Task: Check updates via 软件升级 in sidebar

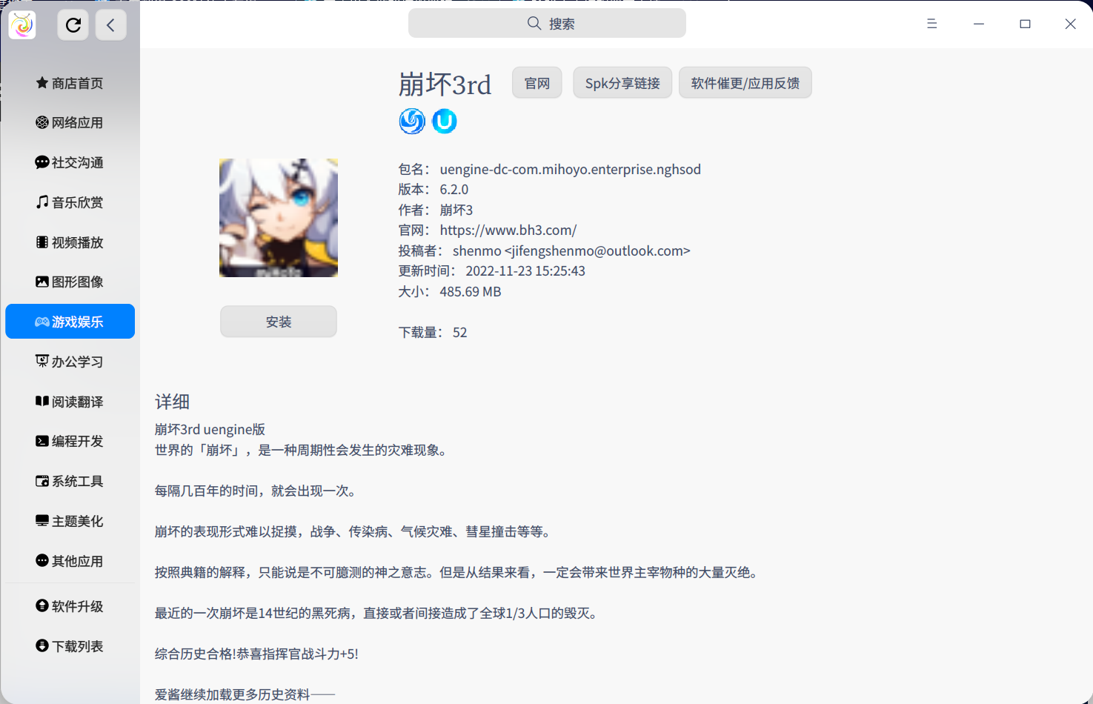Action: 70,605
